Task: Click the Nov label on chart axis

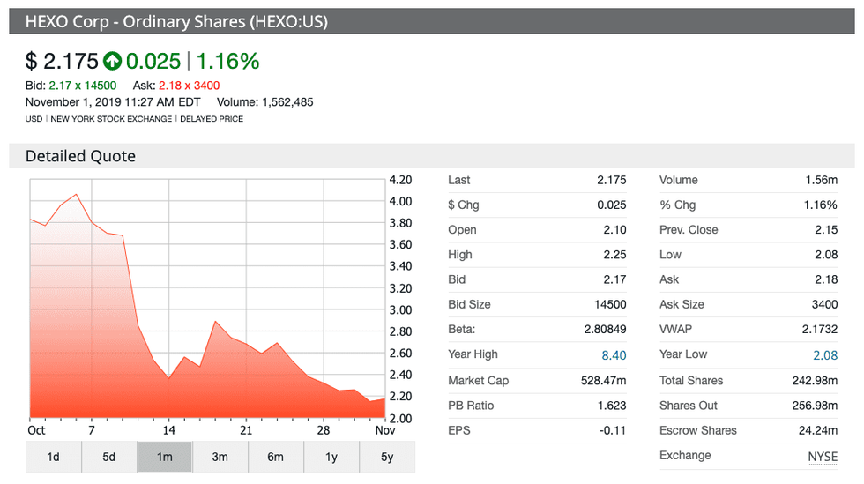Action: (384, 430)
